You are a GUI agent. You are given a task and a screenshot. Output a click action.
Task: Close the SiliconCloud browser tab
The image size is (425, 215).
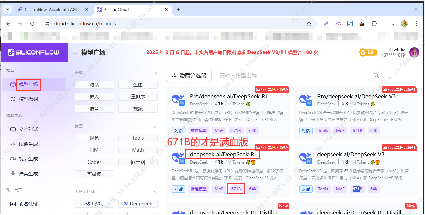tap(166, 9)
